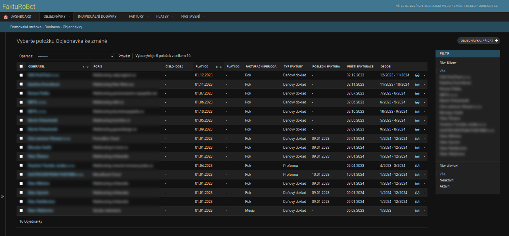Viewport: 509px width, 236px height.
Task: Filter by Neaktivní status
Action: click(x=446, y=180)
